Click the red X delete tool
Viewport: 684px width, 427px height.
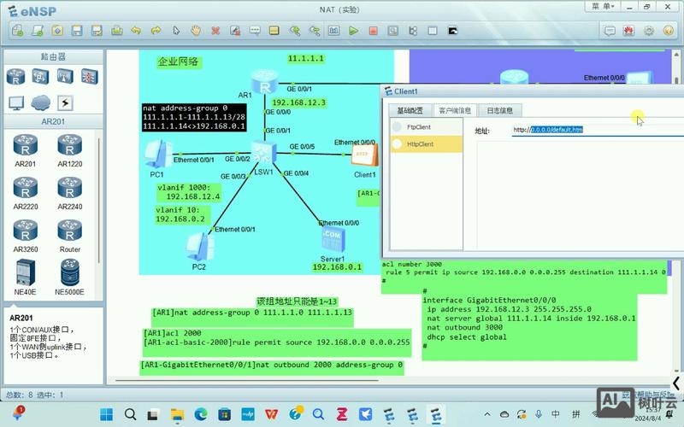point(215,31)
